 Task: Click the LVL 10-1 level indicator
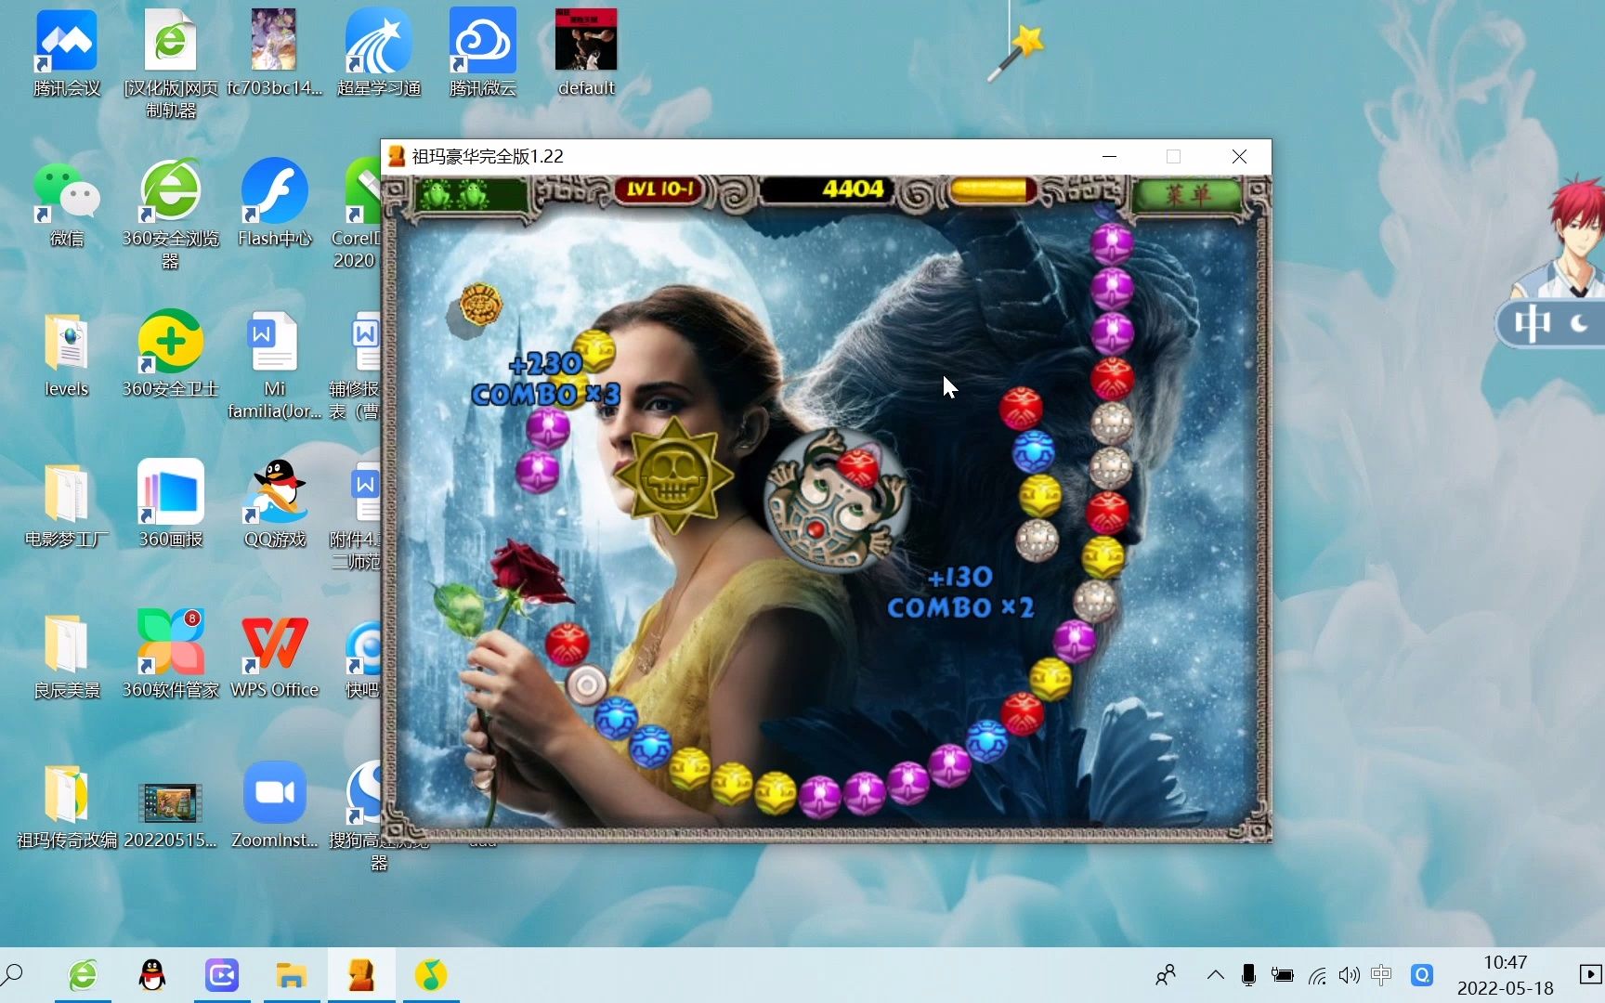click(x=659, y=189)
